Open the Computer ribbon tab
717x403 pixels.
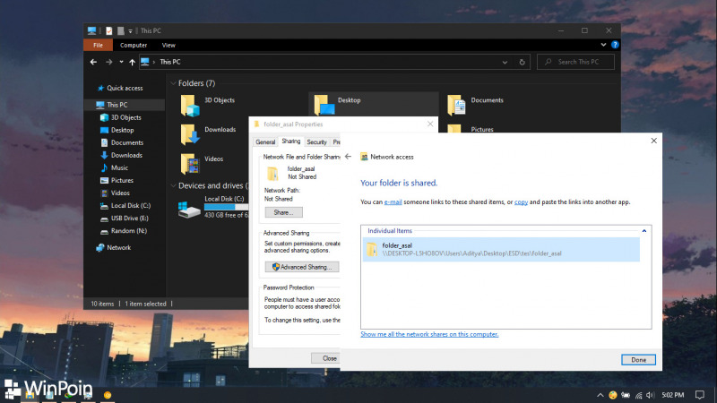pyautogui.click(x=134, y=45)
